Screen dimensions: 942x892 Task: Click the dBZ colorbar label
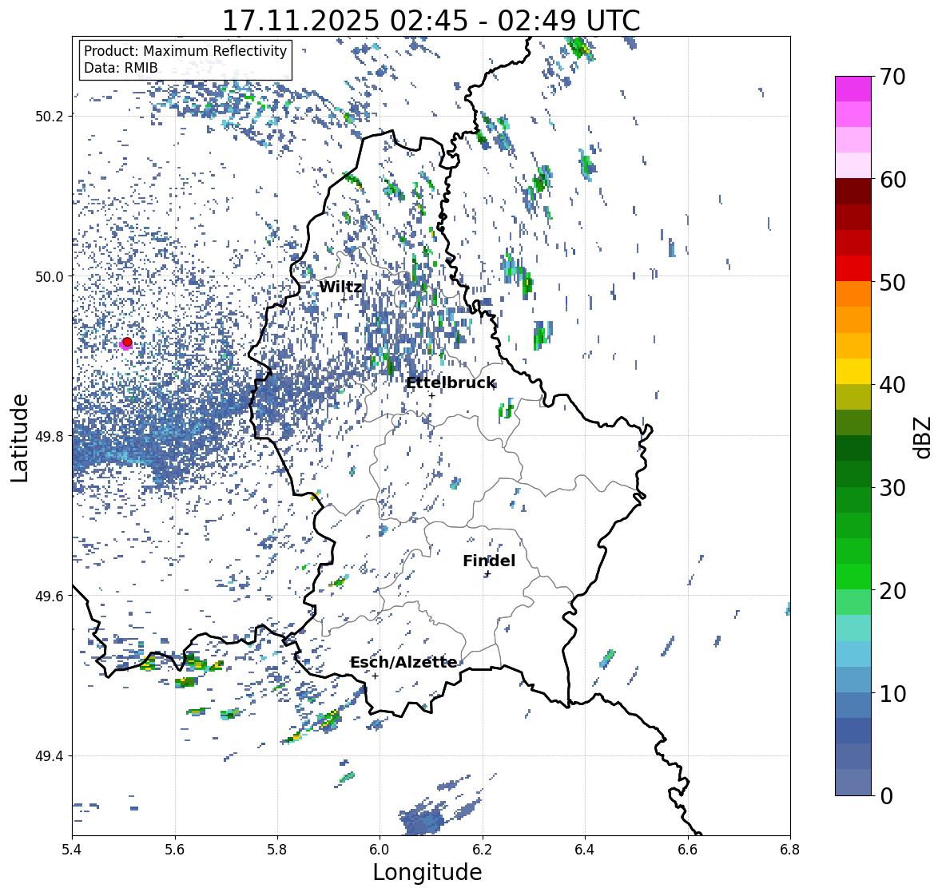pyautogui.click(x=923, y=438)
